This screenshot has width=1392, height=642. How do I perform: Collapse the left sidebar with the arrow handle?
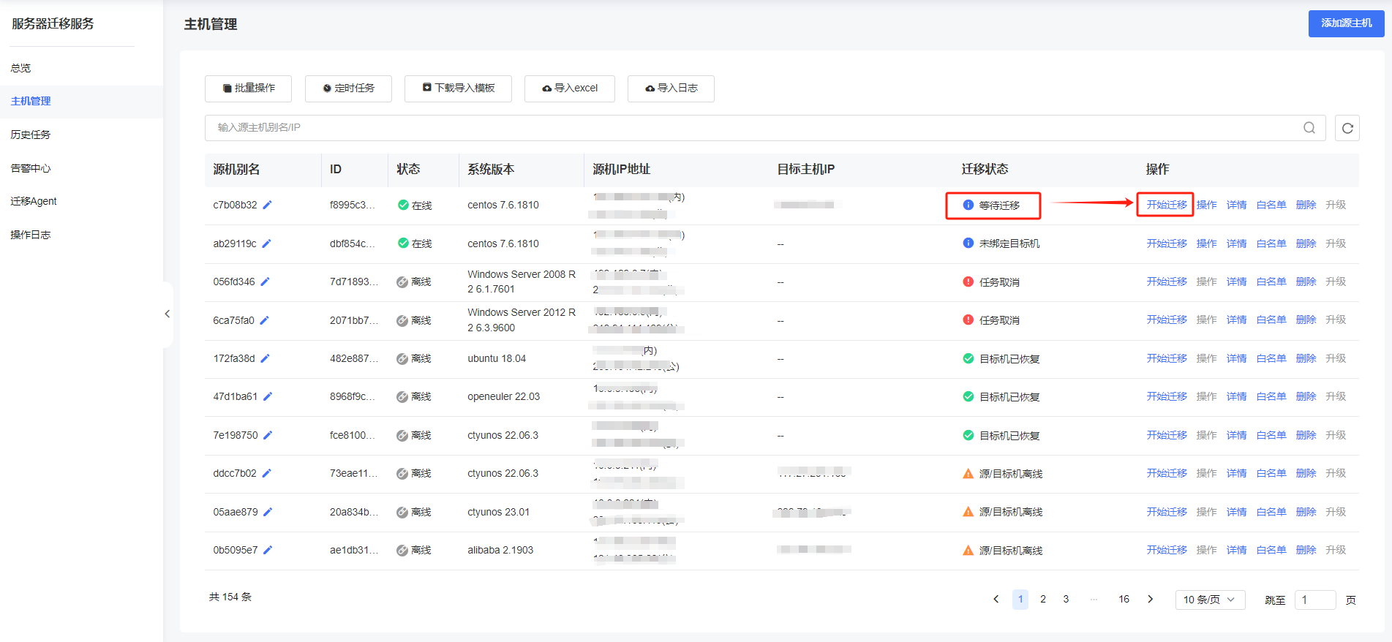(x=168, y=314)
